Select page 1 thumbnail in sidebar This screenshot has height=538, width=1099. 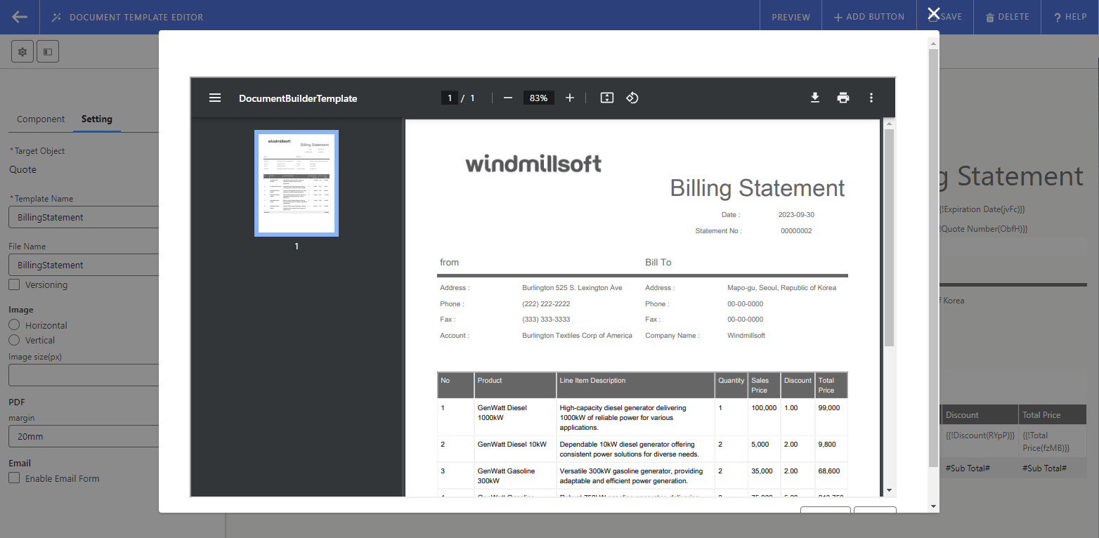click(297, 183)
